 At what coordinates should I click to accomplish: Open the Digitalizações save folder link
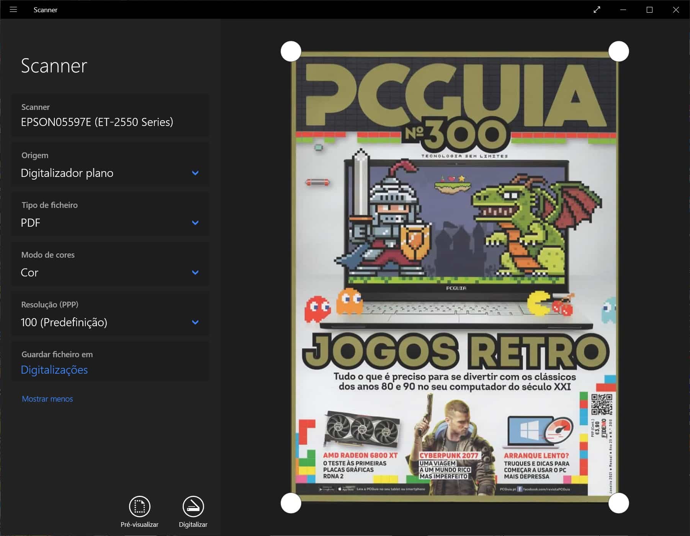click(x=54, y=370)
